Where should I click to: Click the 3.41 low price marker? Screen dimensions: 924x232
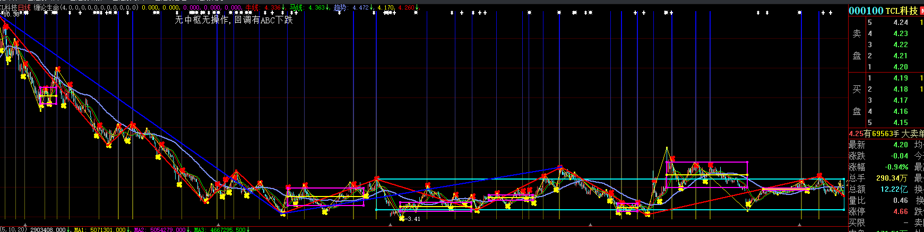[x=412, y=219]
